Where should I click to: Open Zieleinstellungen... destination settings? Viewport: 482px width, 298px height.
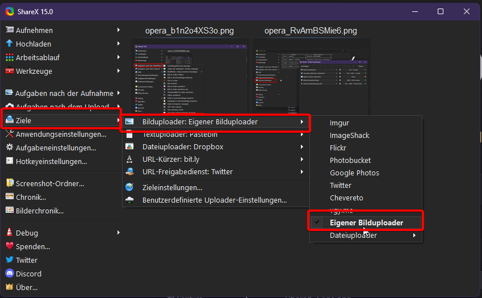pyautogui.click(x=172, y=187)
